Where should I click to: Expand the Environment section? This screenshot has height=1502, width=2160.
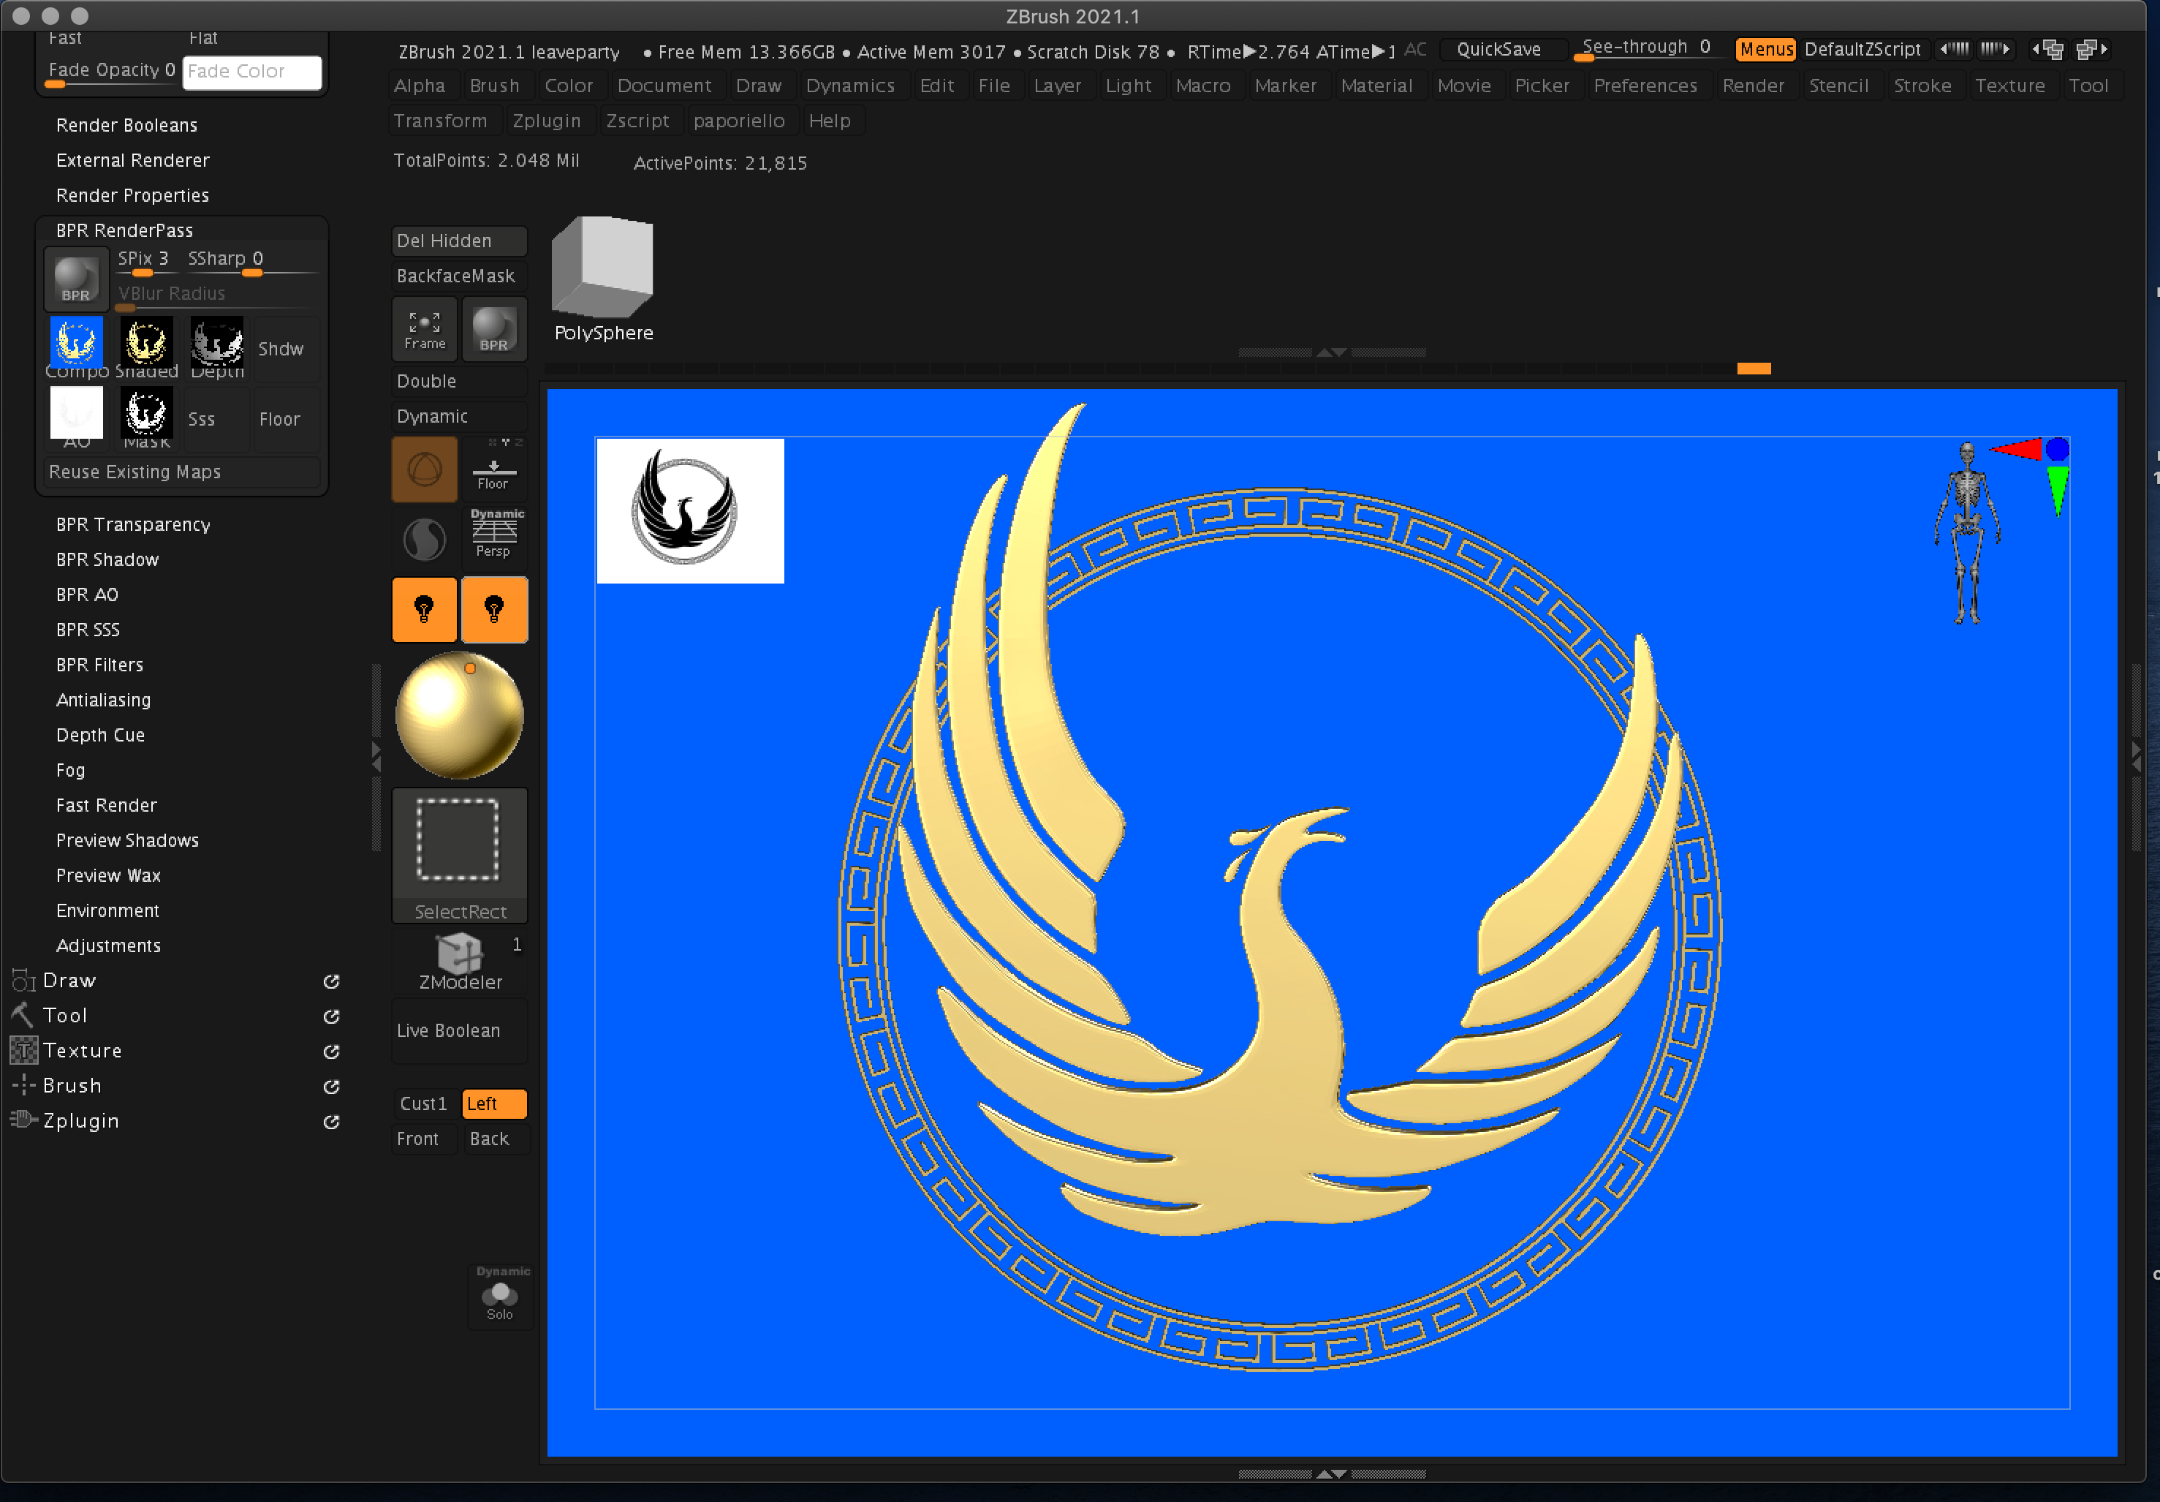(107, 910)
